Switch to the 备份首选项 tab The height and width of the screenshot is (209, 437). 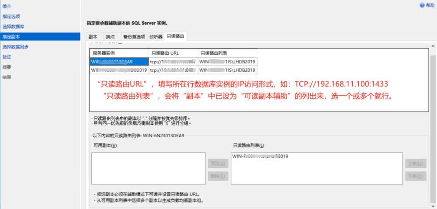click(134, 37)
